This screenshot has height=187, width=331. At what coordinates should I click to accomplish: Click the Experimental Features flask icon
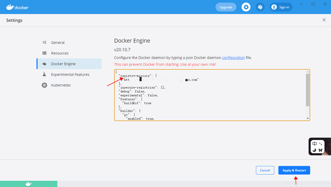pos(44,74)
